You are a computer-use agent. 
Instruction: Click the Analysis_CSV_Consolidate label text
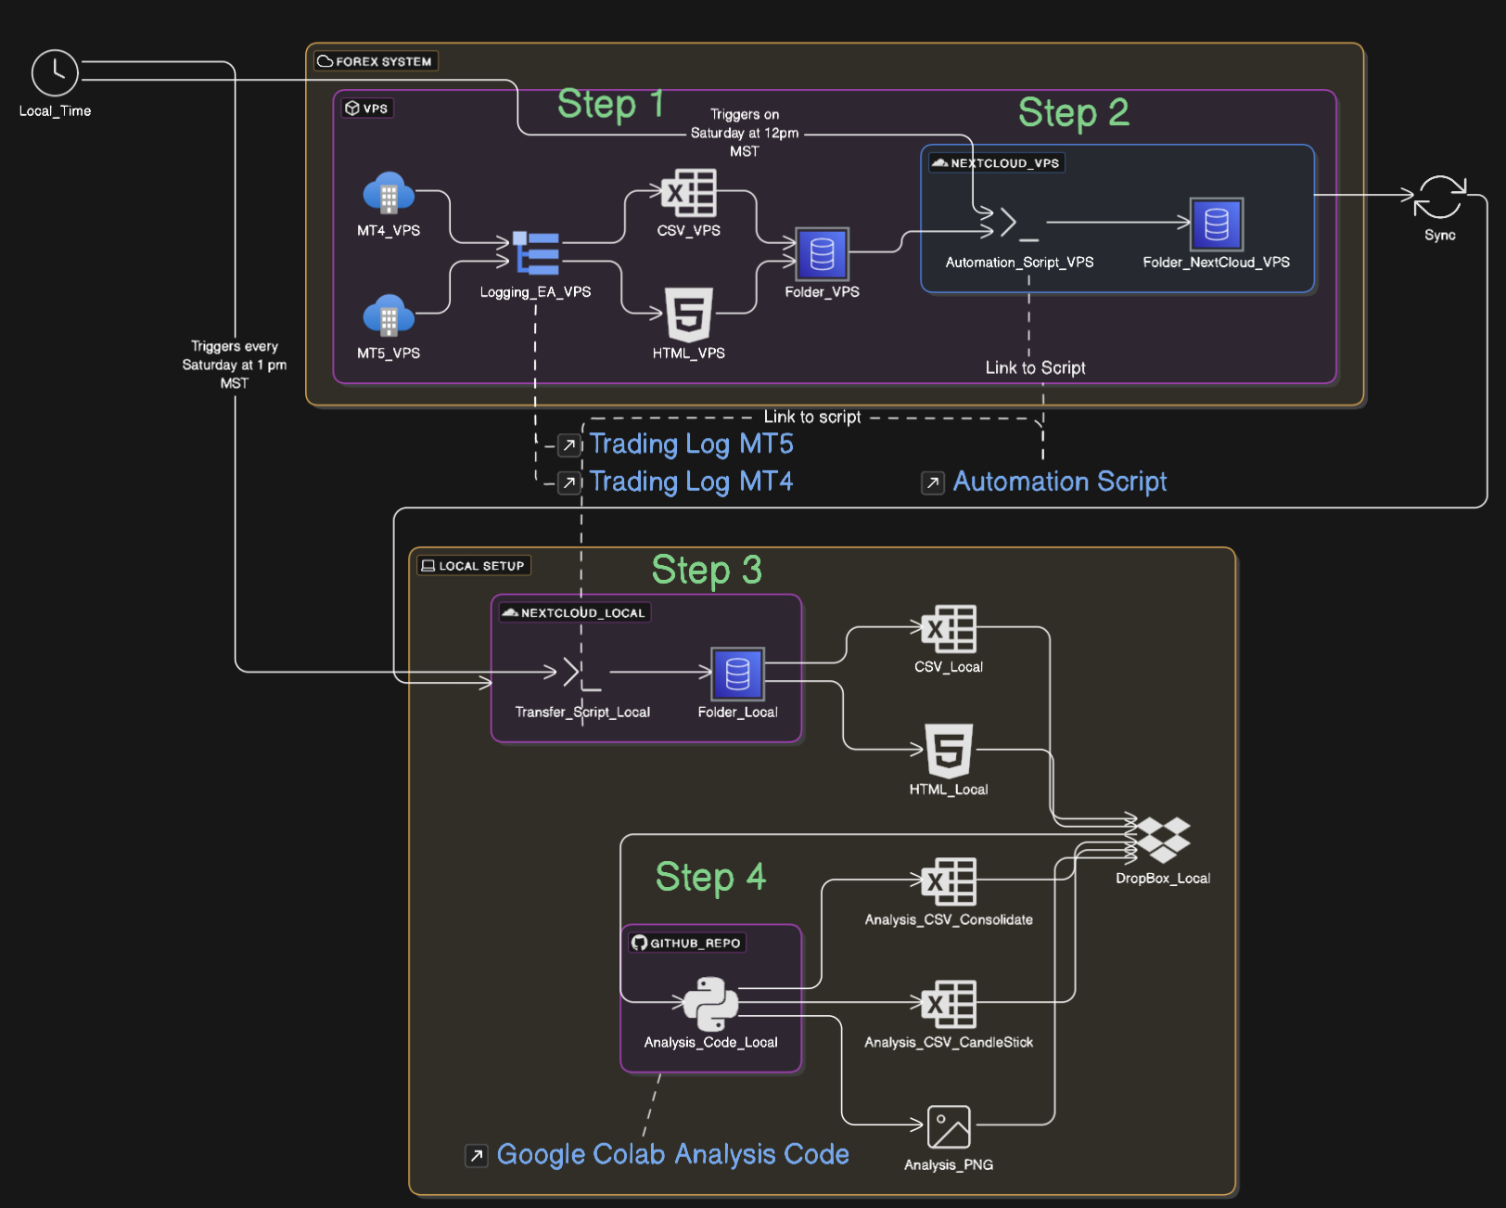click(949, 919)
